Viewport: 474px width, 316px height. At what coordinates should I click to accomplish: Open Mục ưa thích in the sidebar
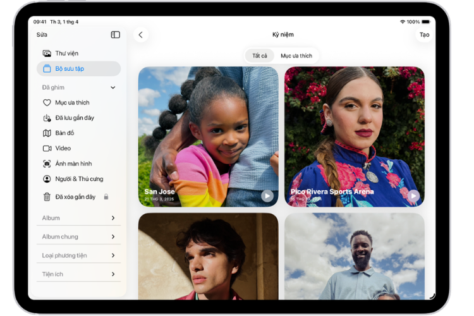[78, 103]
